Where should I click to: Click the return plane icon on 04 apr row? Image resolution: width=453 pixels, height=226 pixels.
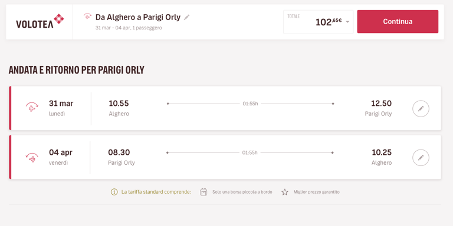click(32, 157)
